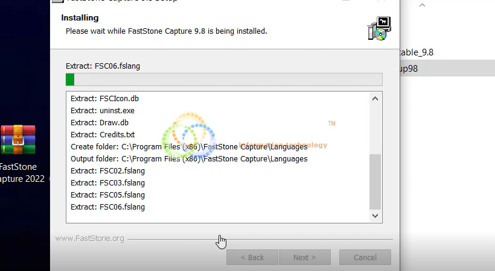Click the 'Please wait while FastStone Capture 9.8' message
The width and height of the screenshot is (495, 271).
pyautogui.click(x=167, y=31)
